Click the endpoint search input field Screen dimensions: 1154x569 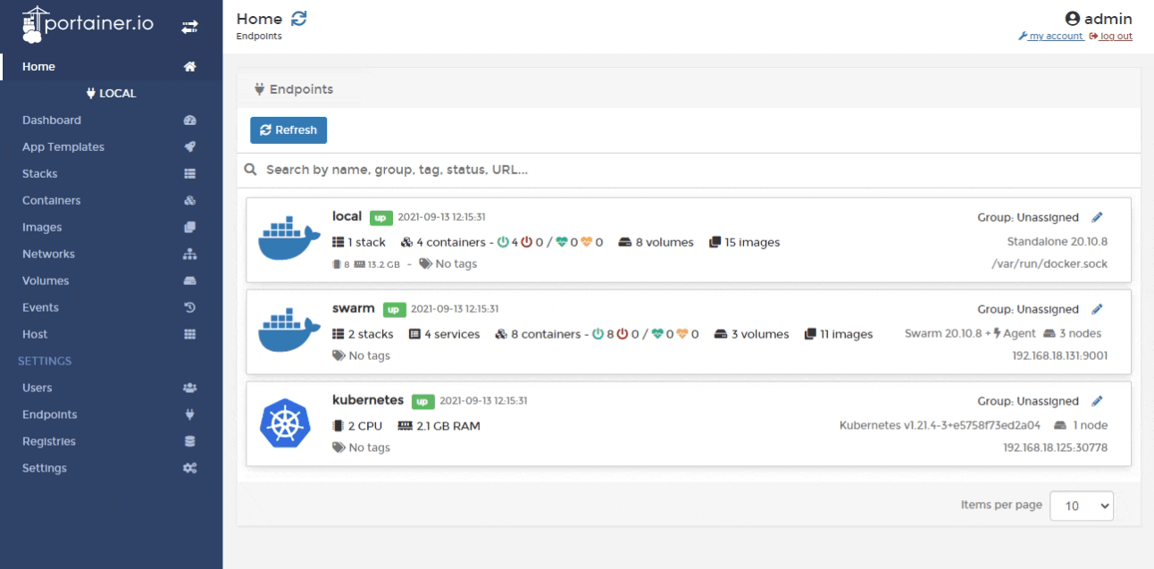click(x=689, y=170)
